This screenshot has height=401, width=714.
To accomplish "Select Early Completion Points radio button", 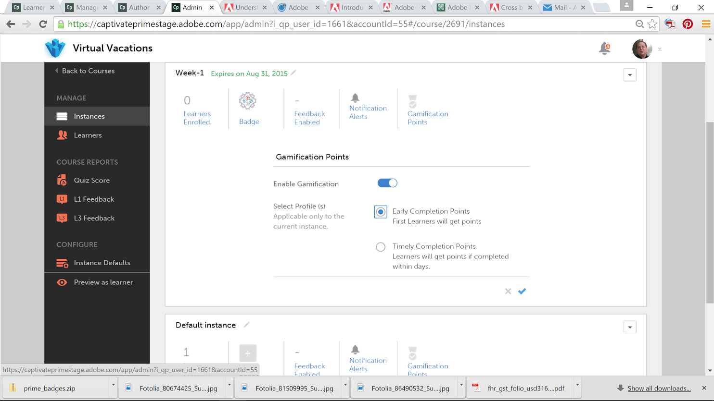I will click(381, 212).
